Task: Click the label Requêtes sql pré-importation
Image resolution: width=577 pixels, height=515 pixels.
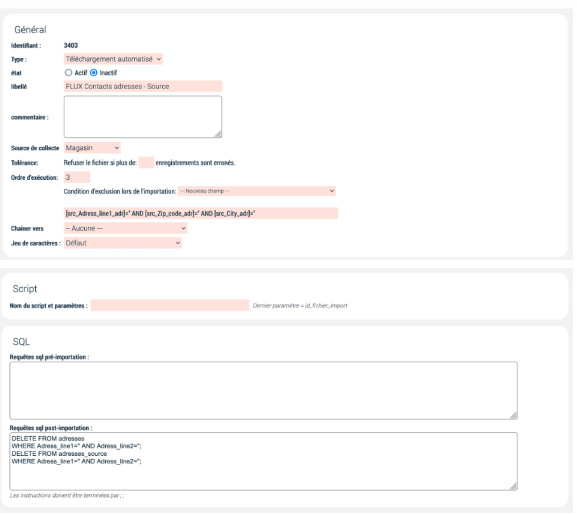Action: (x=49, y=357)
